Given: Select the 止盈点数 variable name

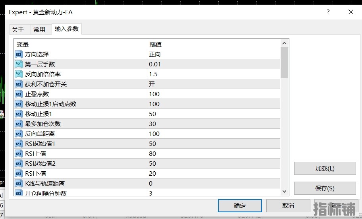Looking at the screenshot, I should pyautogui.click(x=37, y=94).
